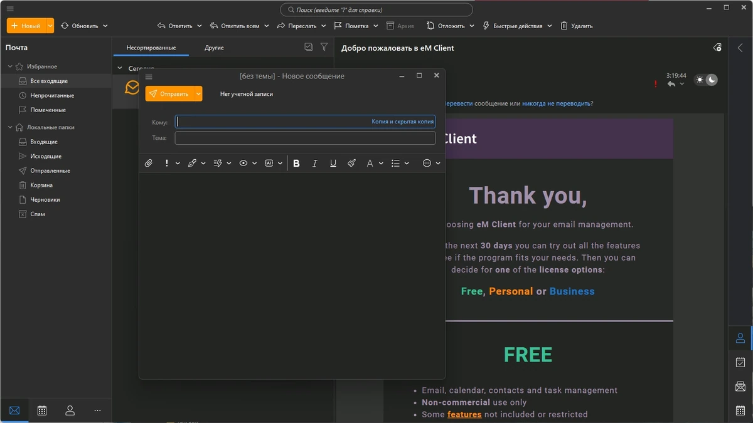Expand the Refresh (Обновить) dropdown arrow
Image resolution: width=753 pixels, height=423 pixels.
105,26
